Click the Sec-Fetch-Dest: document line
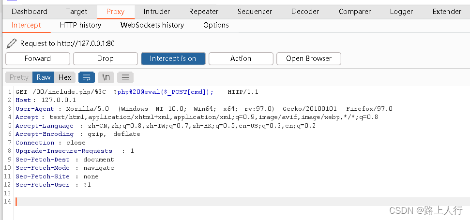This screenshot has width=470, height=220. click(65, 160)
